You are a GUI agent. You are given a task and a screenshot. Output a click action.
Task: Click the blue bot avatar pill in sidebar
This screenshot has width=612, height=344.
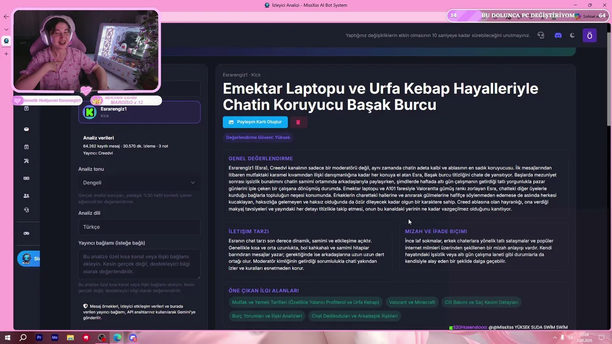point(29,258)
